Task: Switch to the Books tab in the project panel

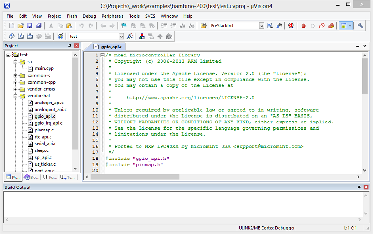Action: click(x=31, y=177)
